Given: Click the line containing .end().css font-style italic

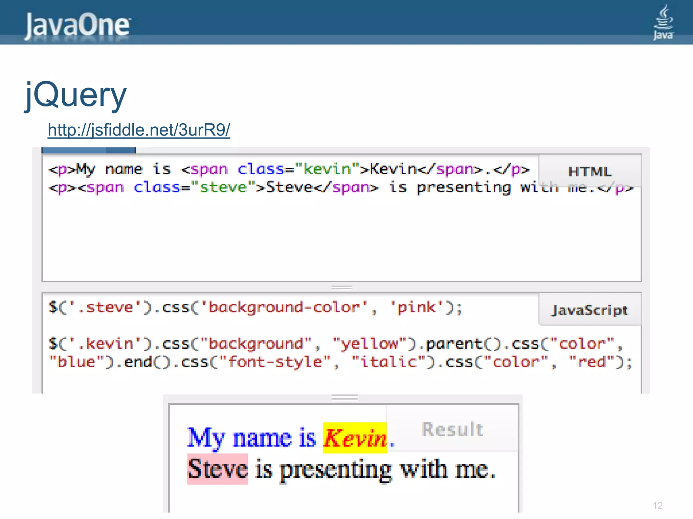Looking at the screenshot, I should point(340,362).
